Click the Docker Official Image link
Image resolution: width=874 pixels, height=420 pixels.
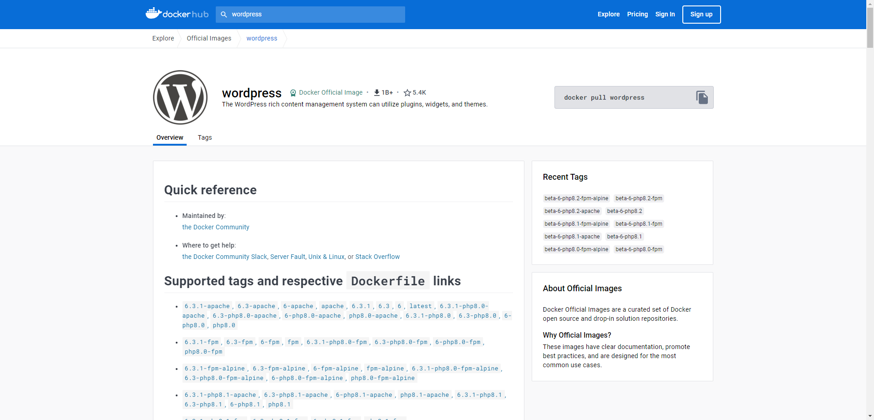(331, 93)
